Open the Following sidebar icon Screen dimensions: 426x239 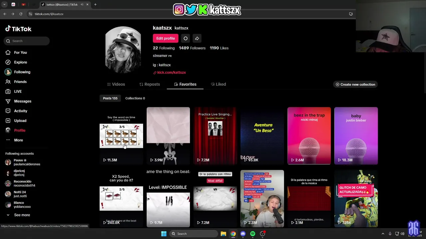[x=8, y=72]
